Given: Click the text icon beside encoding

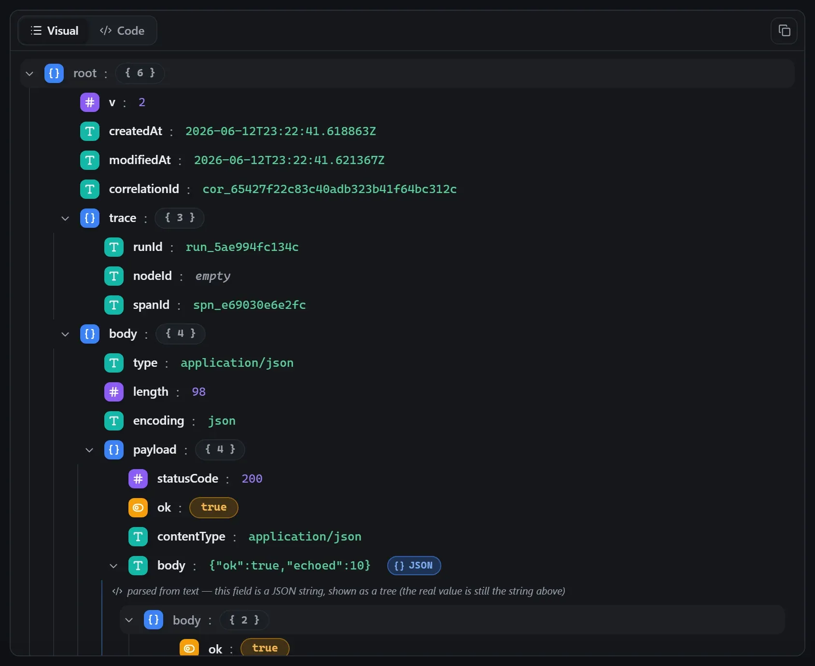Looking at the screenshot, I should (x=114, y=421).
